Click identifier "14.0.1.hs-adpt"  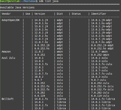pos(102,23)
